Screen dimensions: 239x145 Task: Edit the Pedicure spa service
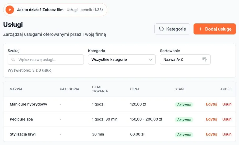[x=212, y=119]
